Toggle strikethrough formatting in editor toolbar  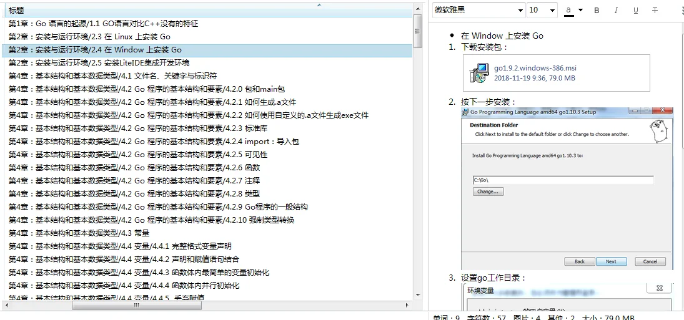[x=655, y=11]
